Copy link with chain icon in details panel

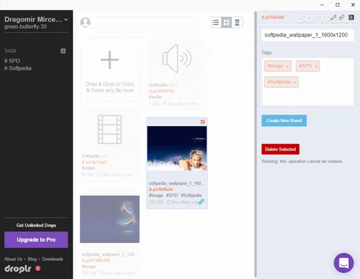341,17
